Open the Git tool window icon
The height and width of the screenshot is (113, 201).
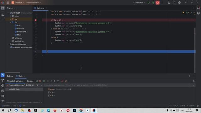click(x=3, y=101)
